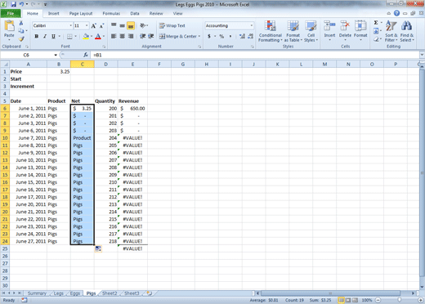The image size is (425, 304).
Task: Select column C header
Action: click(83, 65)
